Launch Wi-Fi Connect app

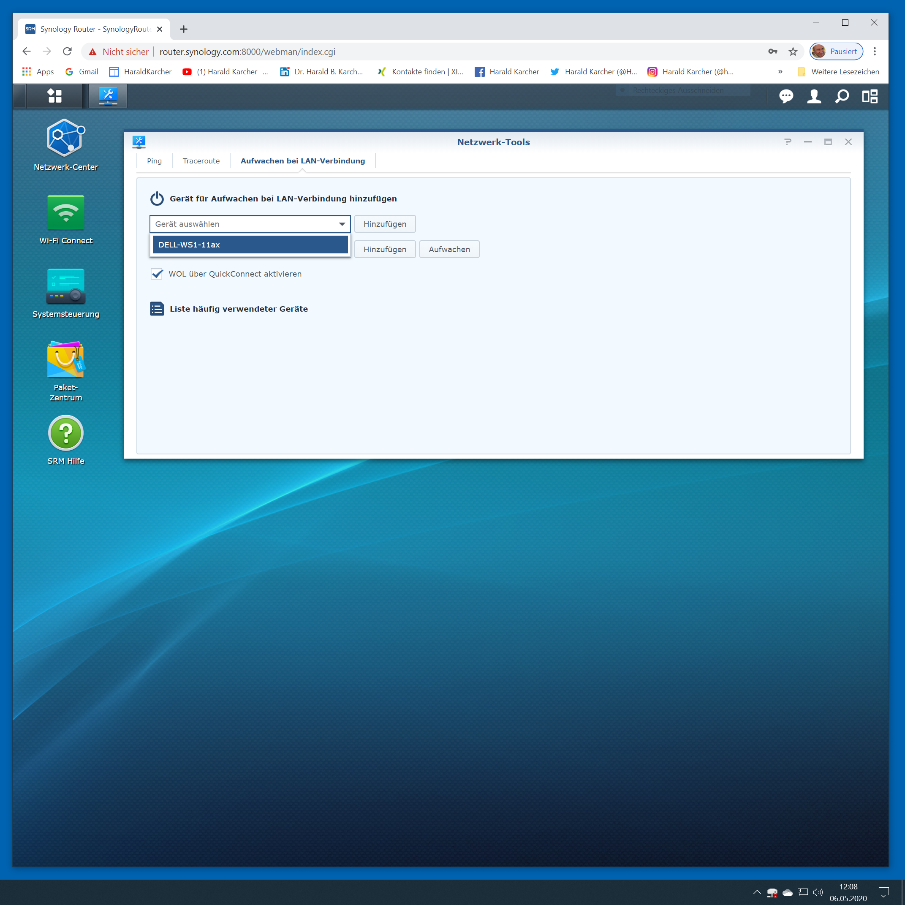[x=65, y=213]
